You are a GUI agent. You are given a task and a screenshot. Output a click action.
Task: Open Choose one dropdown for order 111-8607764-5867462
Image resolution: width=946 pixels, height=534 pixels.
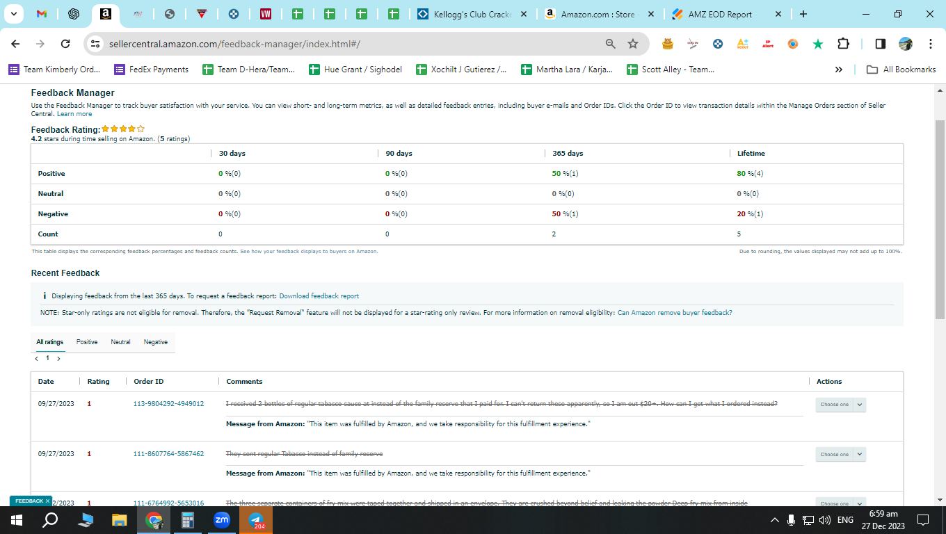tap(840, 455)
